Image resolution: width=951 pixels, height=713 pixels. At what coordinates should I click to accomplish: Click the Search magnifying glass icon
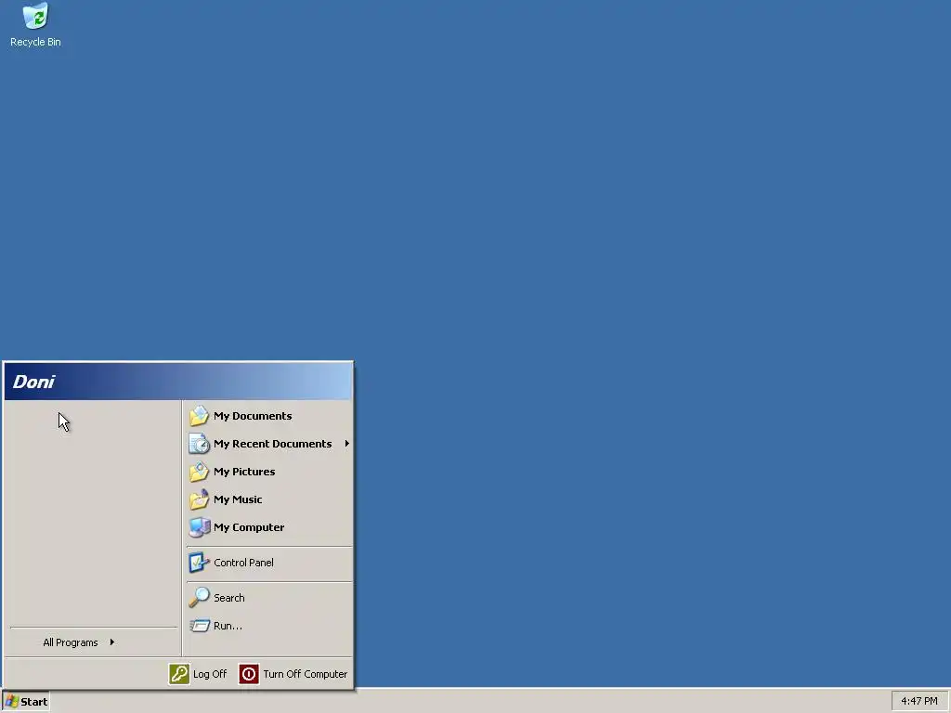(x=199, y=598)
